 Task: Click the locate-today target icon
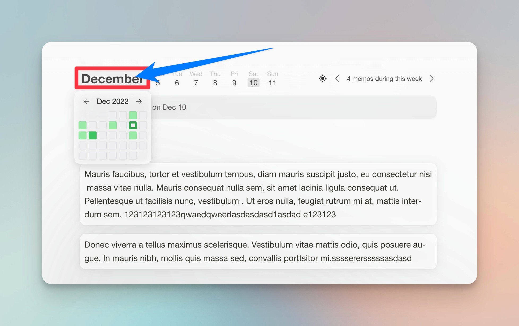coord(322,78)
